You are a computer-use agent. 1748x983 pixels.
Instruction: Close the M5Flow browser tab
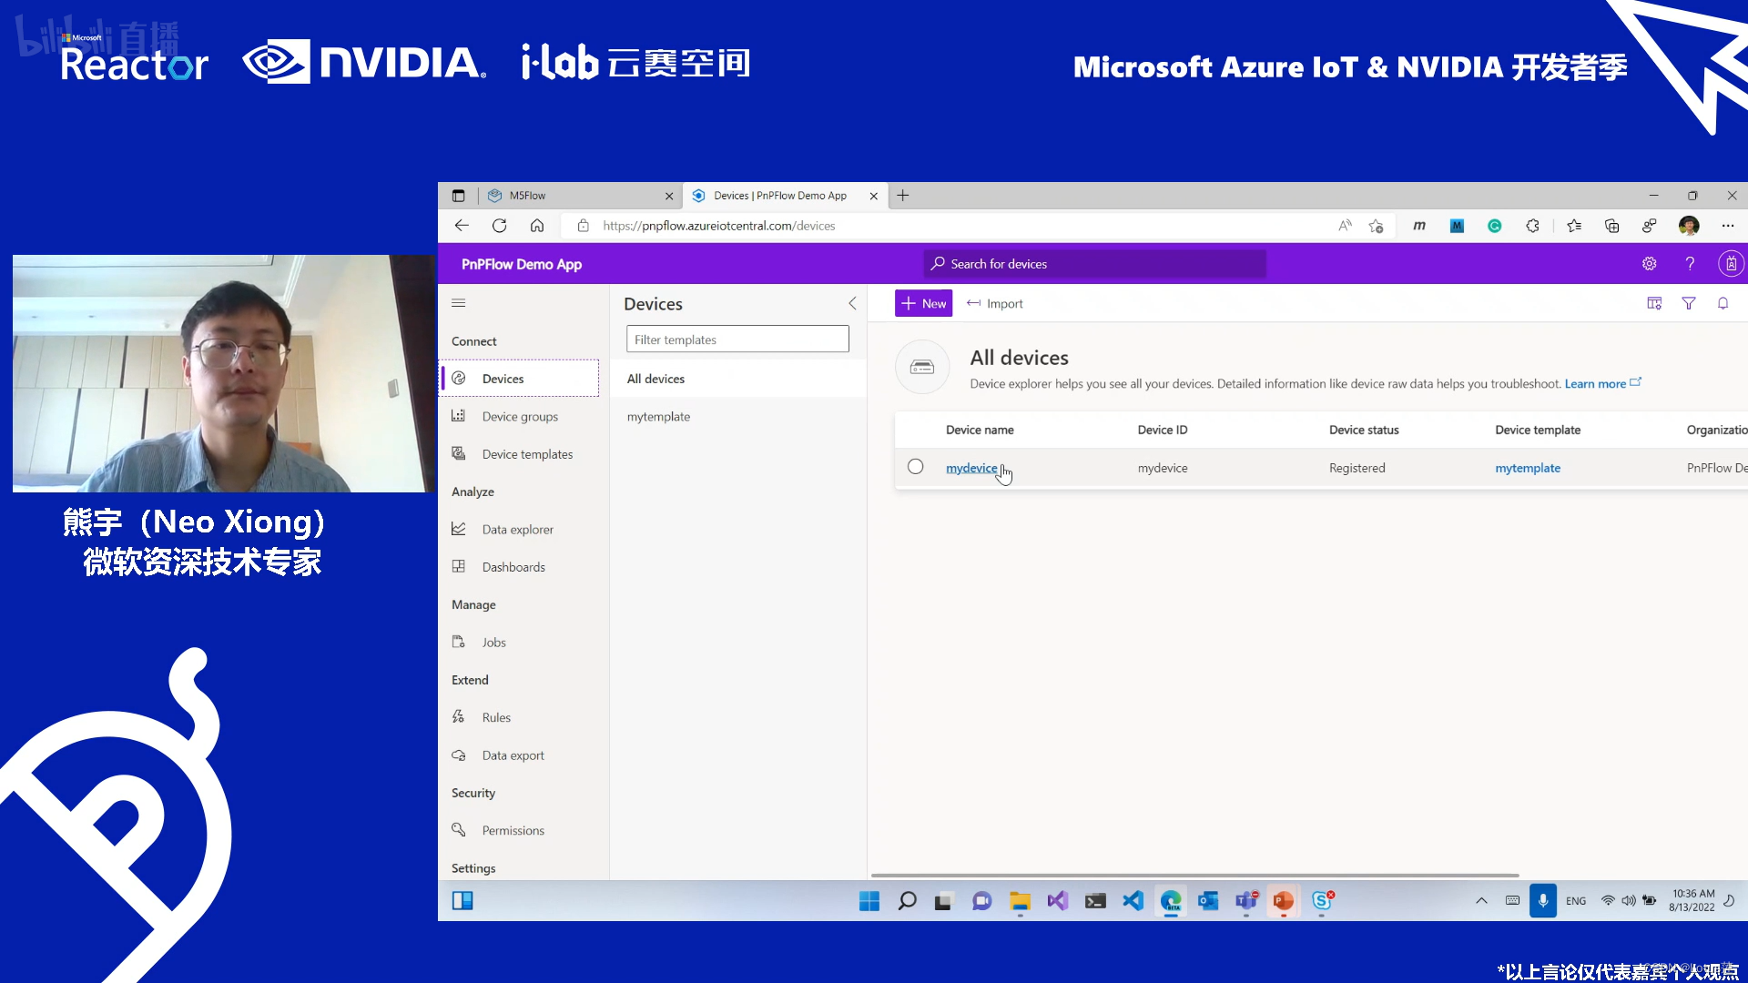669,196
